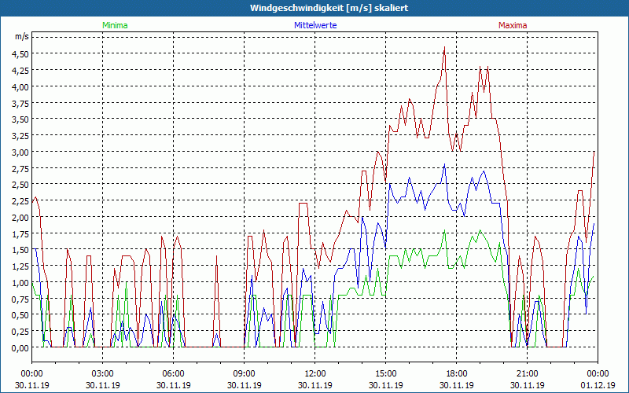The width and height of the screenshot is (629, 393).
Task: Click the 2,50 y-axis value
Action: click(x=22, y=185)
